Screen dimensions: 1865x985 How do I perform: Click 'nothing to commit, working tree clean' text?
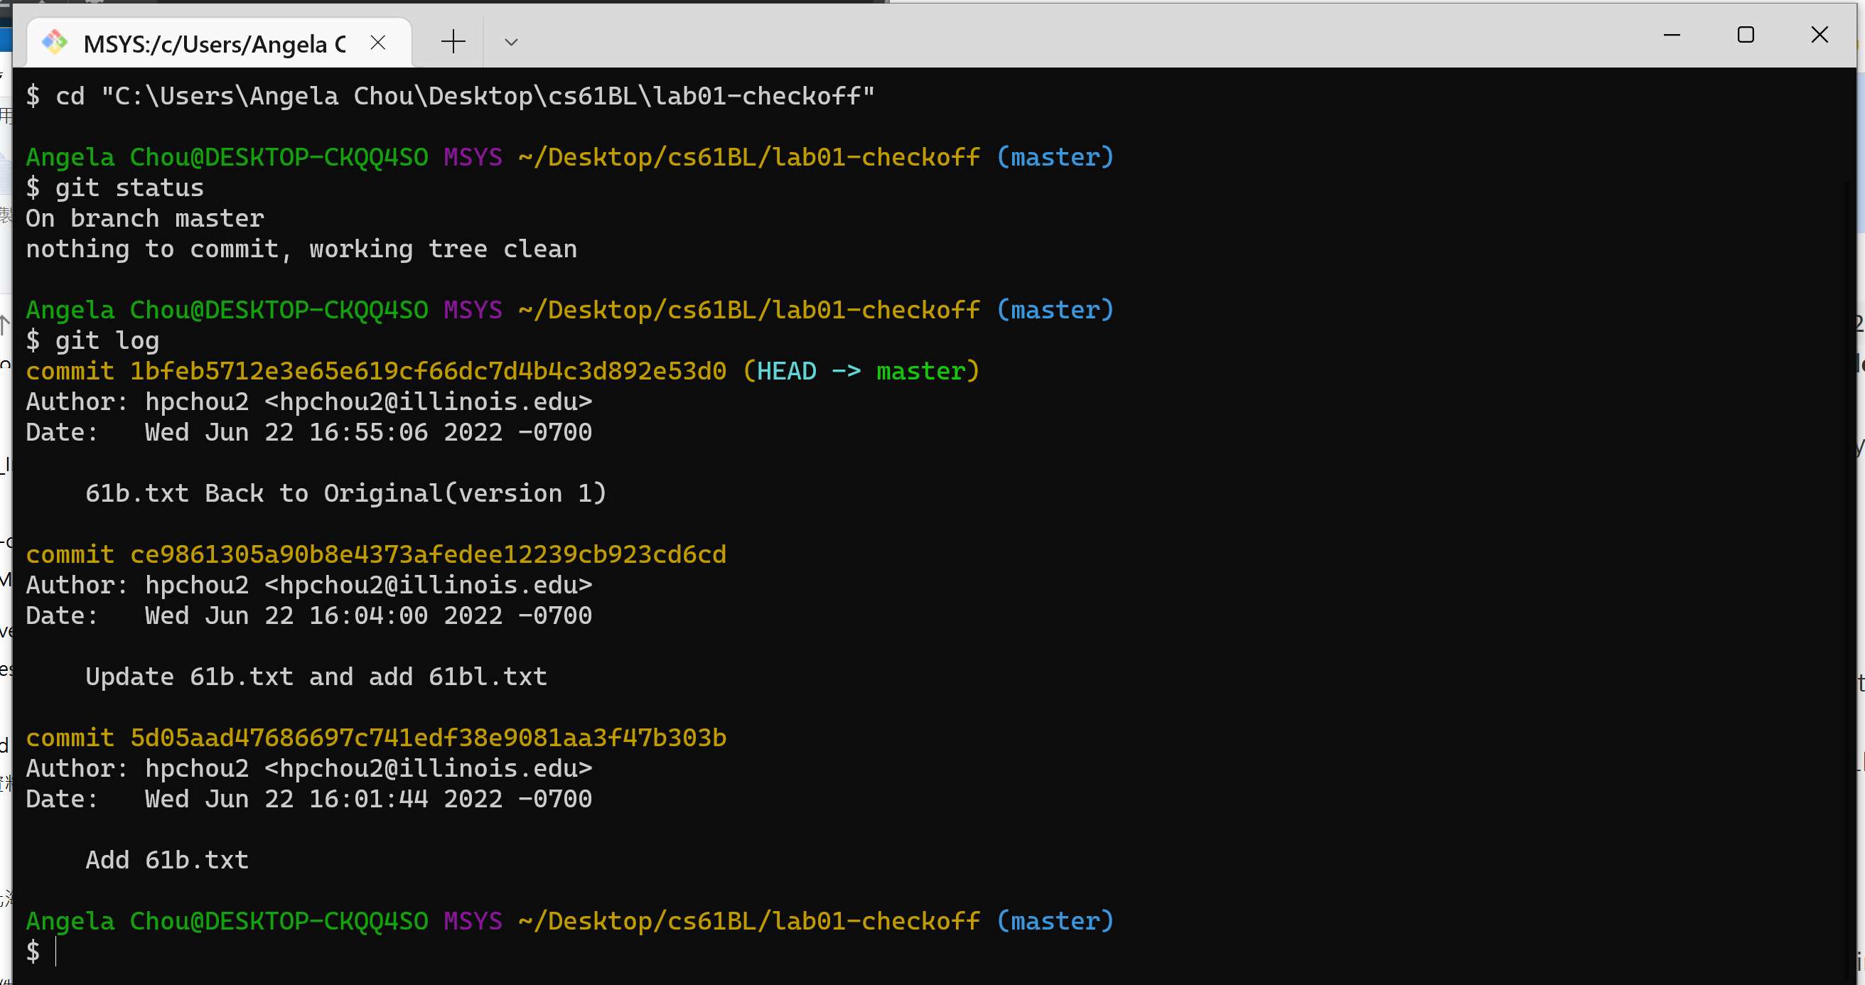[x=301, y=249]
